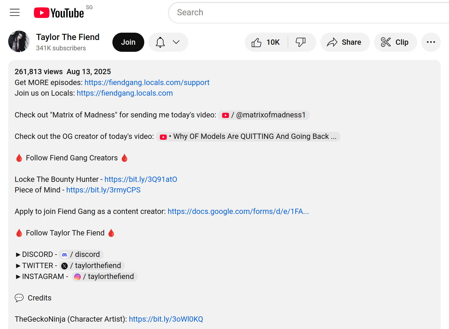This screenshot has width=449, height=329.
Task: Join the Taylor The Fend channel membership
Action: (128, 42)
